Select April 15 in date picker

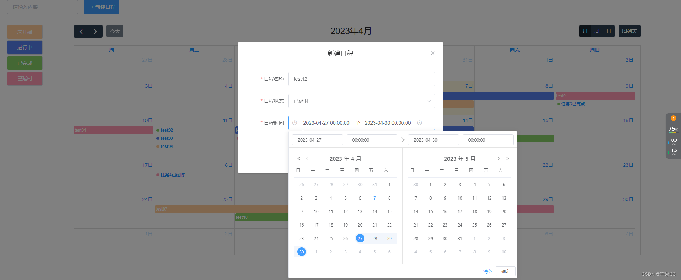coord(389,211)
